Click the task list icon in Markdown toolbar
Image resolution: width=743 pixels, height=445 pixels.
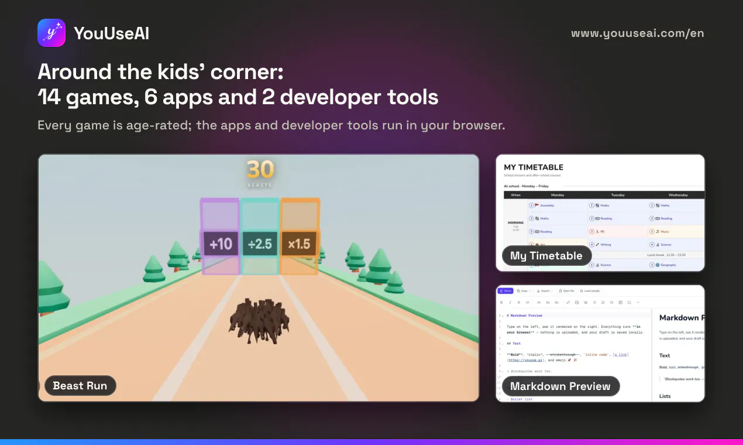click(611, 302)
